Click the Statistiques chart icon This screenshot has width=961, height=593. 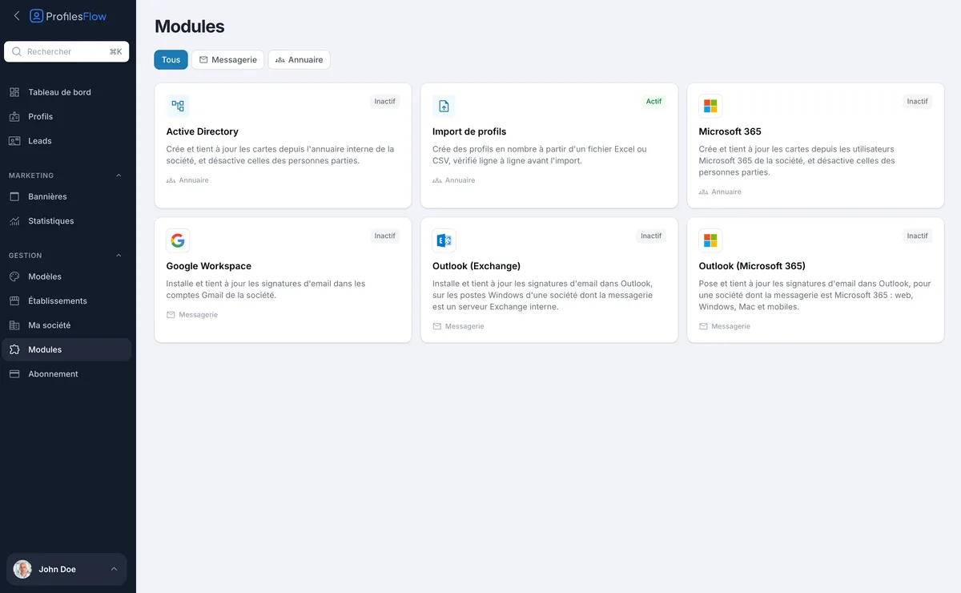[x=14, y=221]
